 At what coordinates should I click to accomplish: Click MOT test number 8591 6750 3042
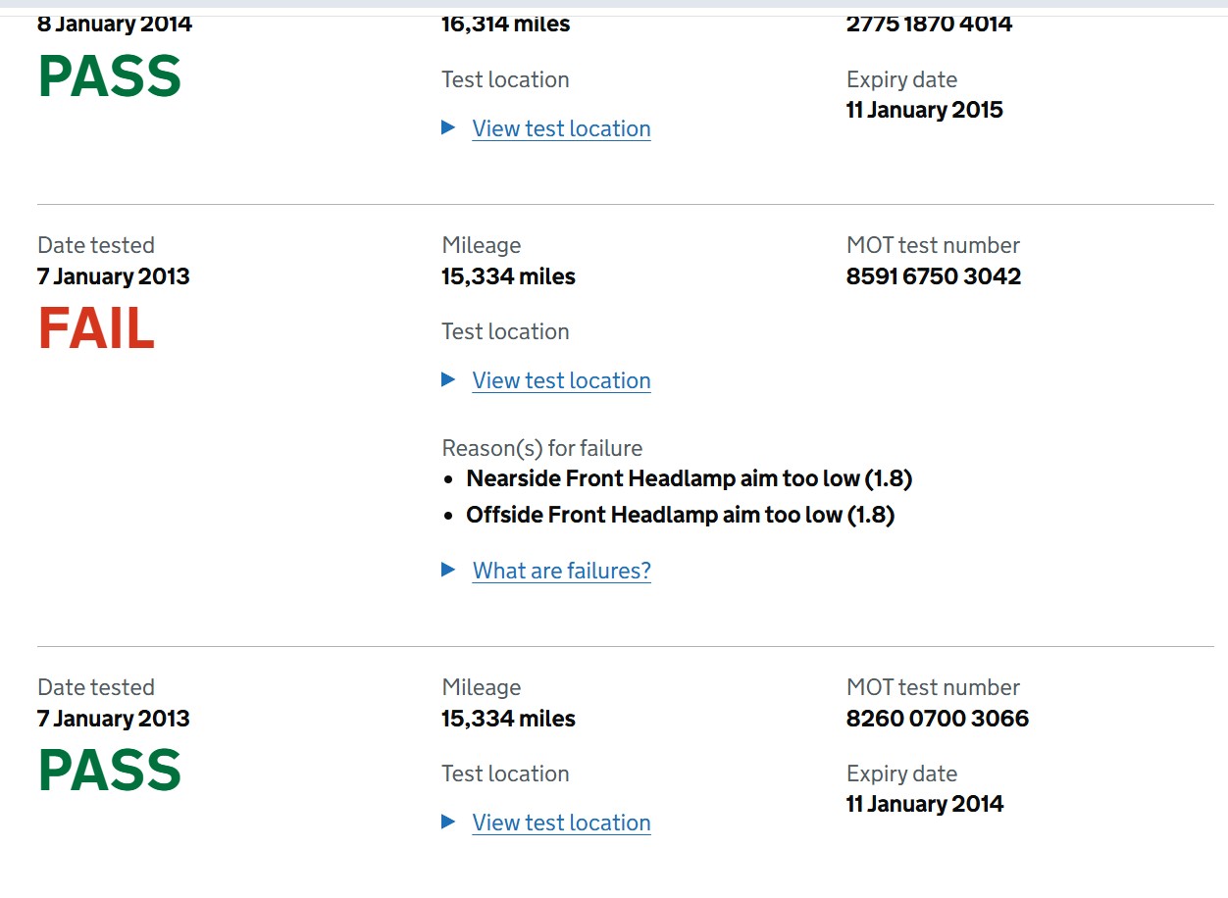(x=933, y=276)
